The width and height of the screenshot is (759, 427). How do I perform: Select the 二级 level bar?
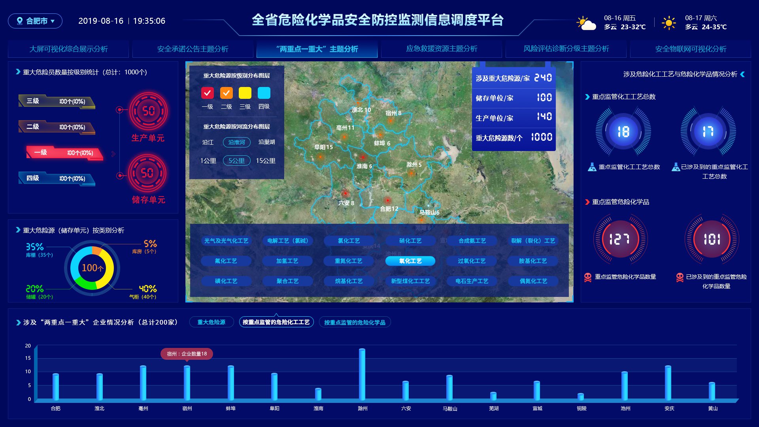[57, 127]
